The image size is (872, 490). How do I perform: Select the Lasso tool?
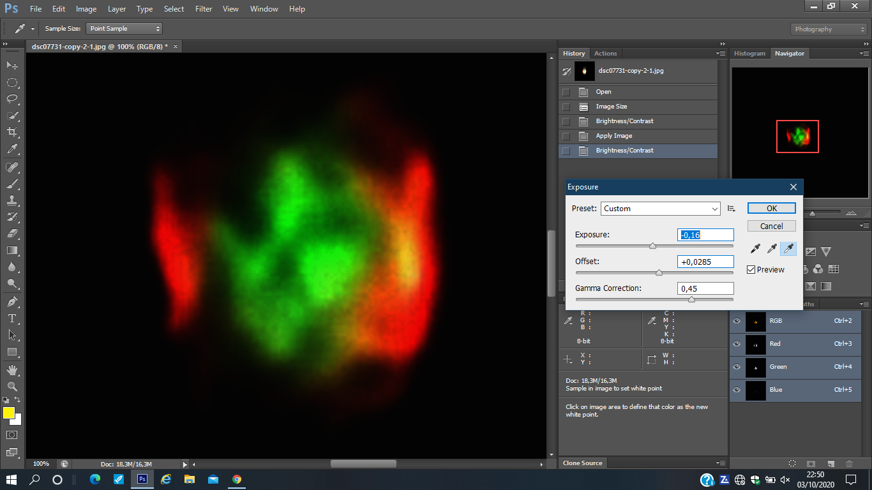pos(12,99)
